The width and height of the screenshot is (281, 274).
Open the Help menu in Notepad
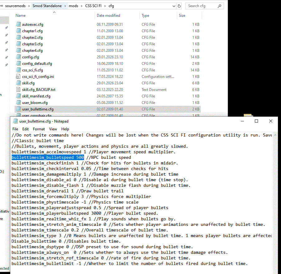[65, 129]
